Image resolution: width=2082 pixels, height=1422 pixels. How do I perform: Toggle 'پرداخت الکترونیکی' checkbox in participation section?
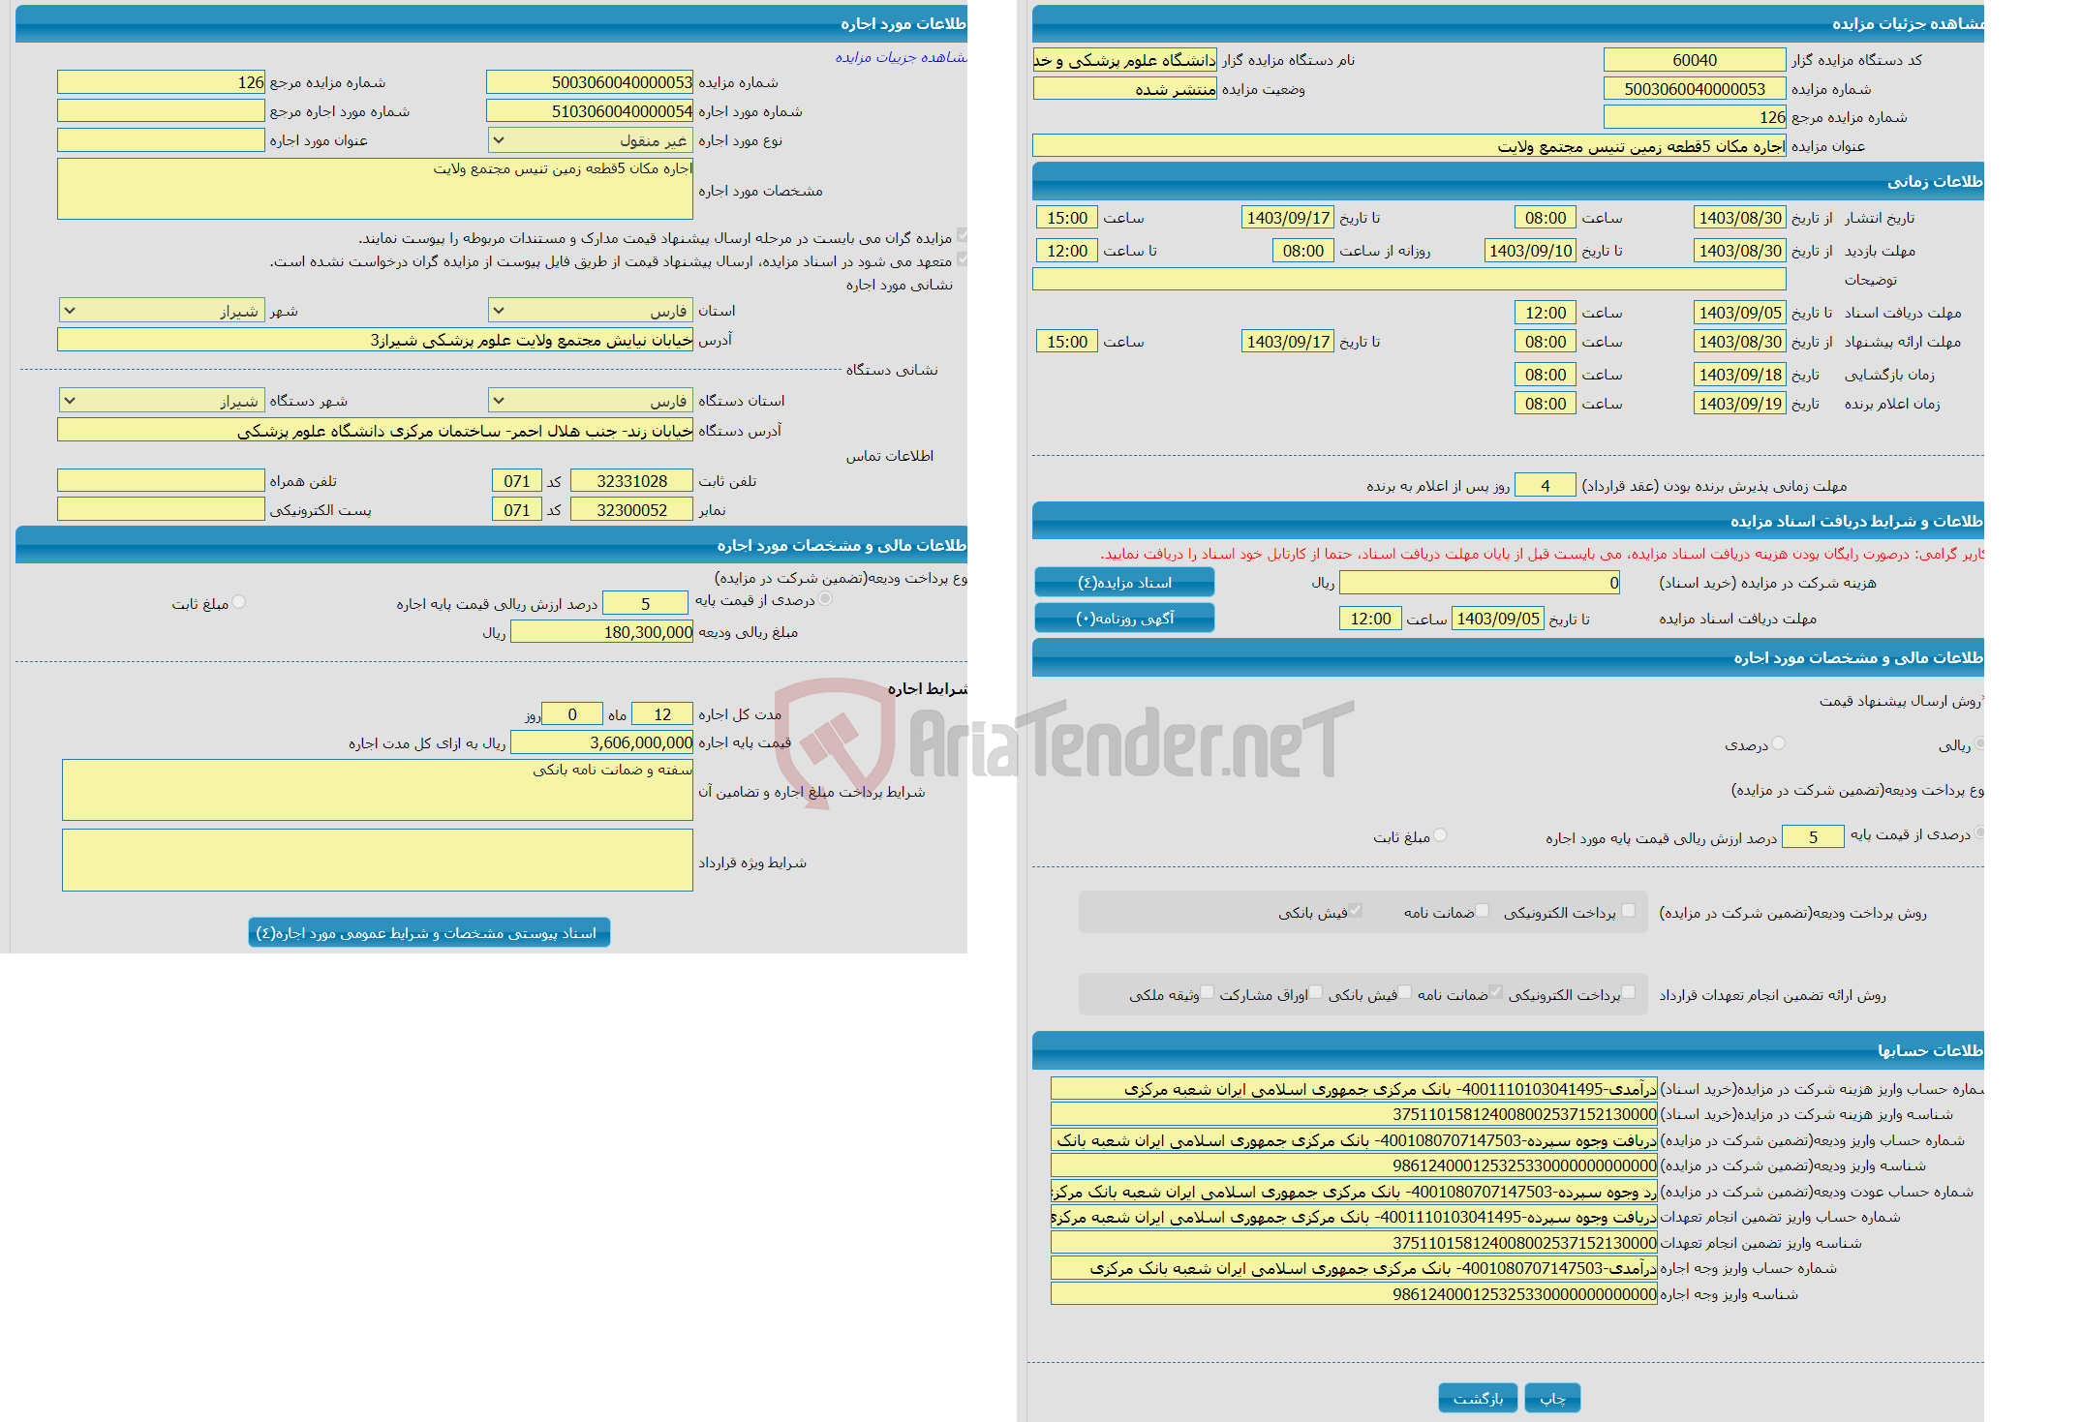click(x=1645, y=914)
